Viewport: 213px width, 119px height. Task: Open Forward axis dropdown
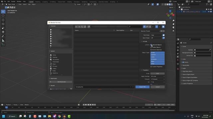157,79
